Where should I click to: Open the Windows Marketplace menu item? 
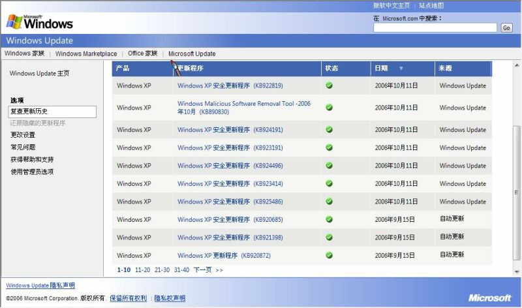point(86,54)
